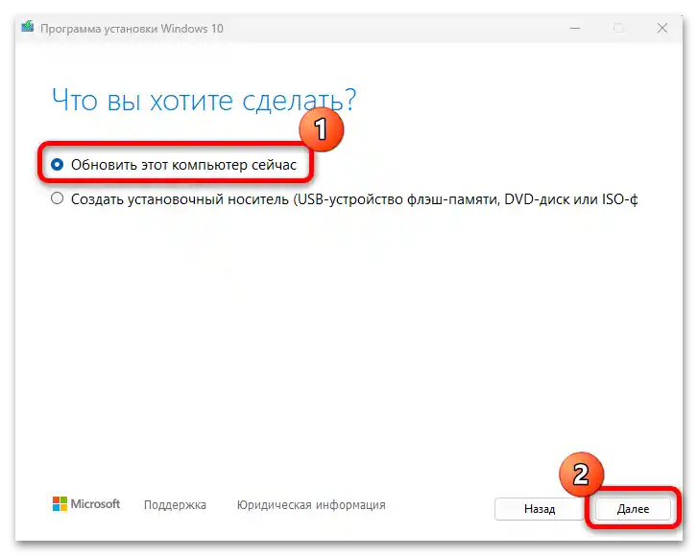Minimize the Windows 10 setup window

(x=575, y=28)
